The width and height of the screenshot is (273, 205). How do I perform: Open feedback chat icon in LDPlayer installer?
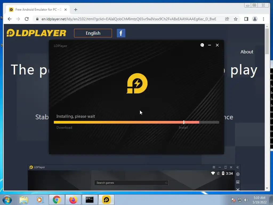202,45
